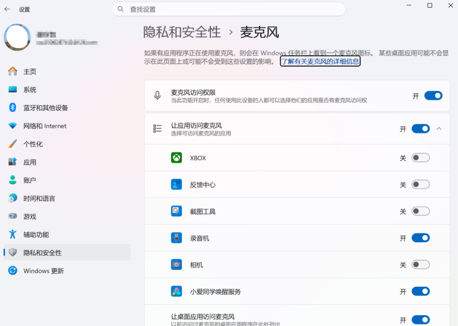
Task: Click the 小爱同学唤醒服务 label
Action: pyautogui.click(x=216, y=291)
